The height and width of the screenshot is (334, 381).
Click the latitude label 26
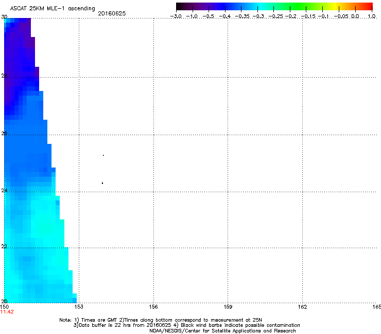[4, 134]
